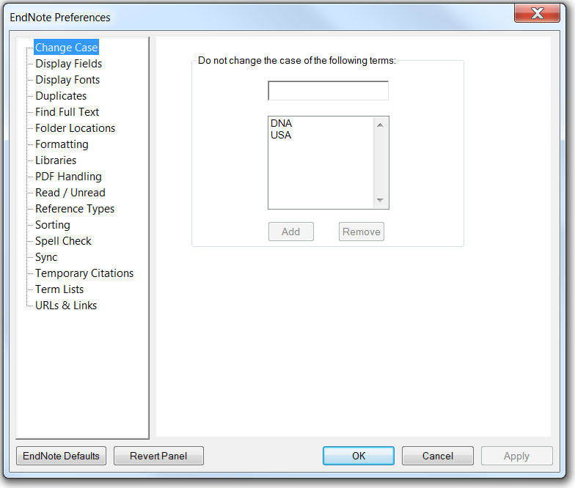Select Temporary Citations category
This screenshot has height=488, width=575.
pyautogui.click(x=84, y=273)
